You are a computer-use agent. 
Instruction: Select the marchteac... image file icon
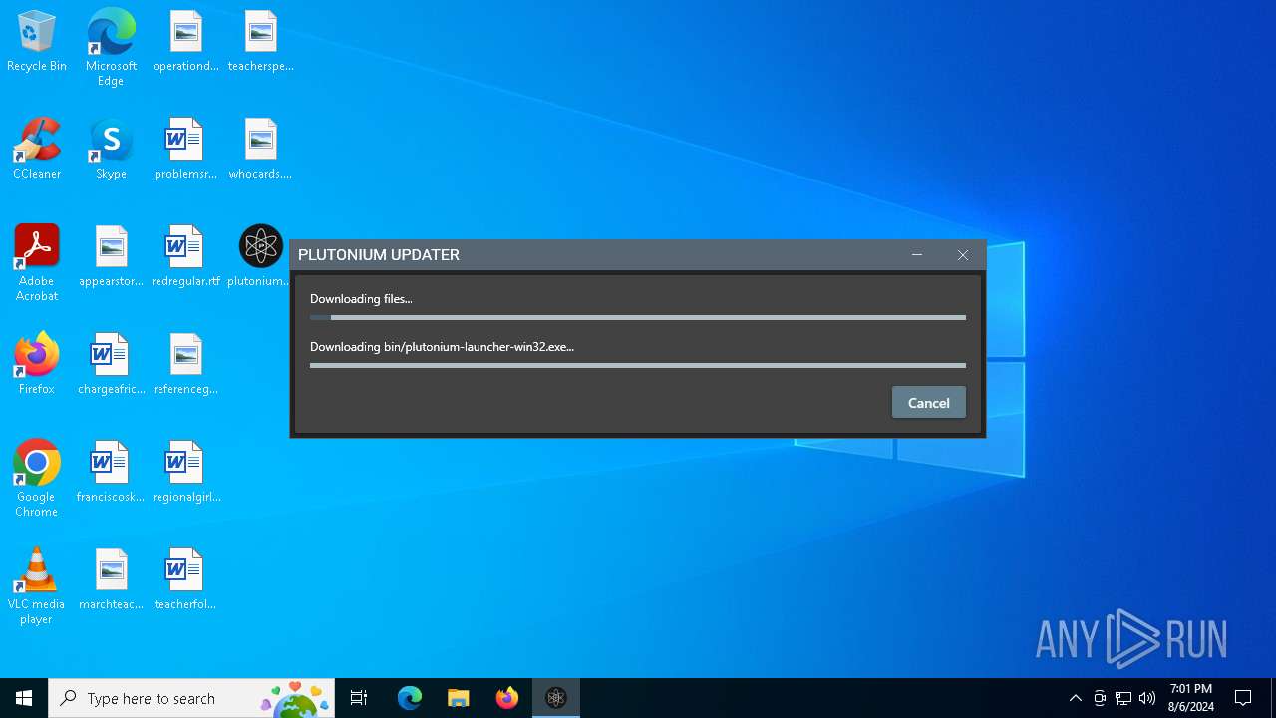(x=111, y=580)
